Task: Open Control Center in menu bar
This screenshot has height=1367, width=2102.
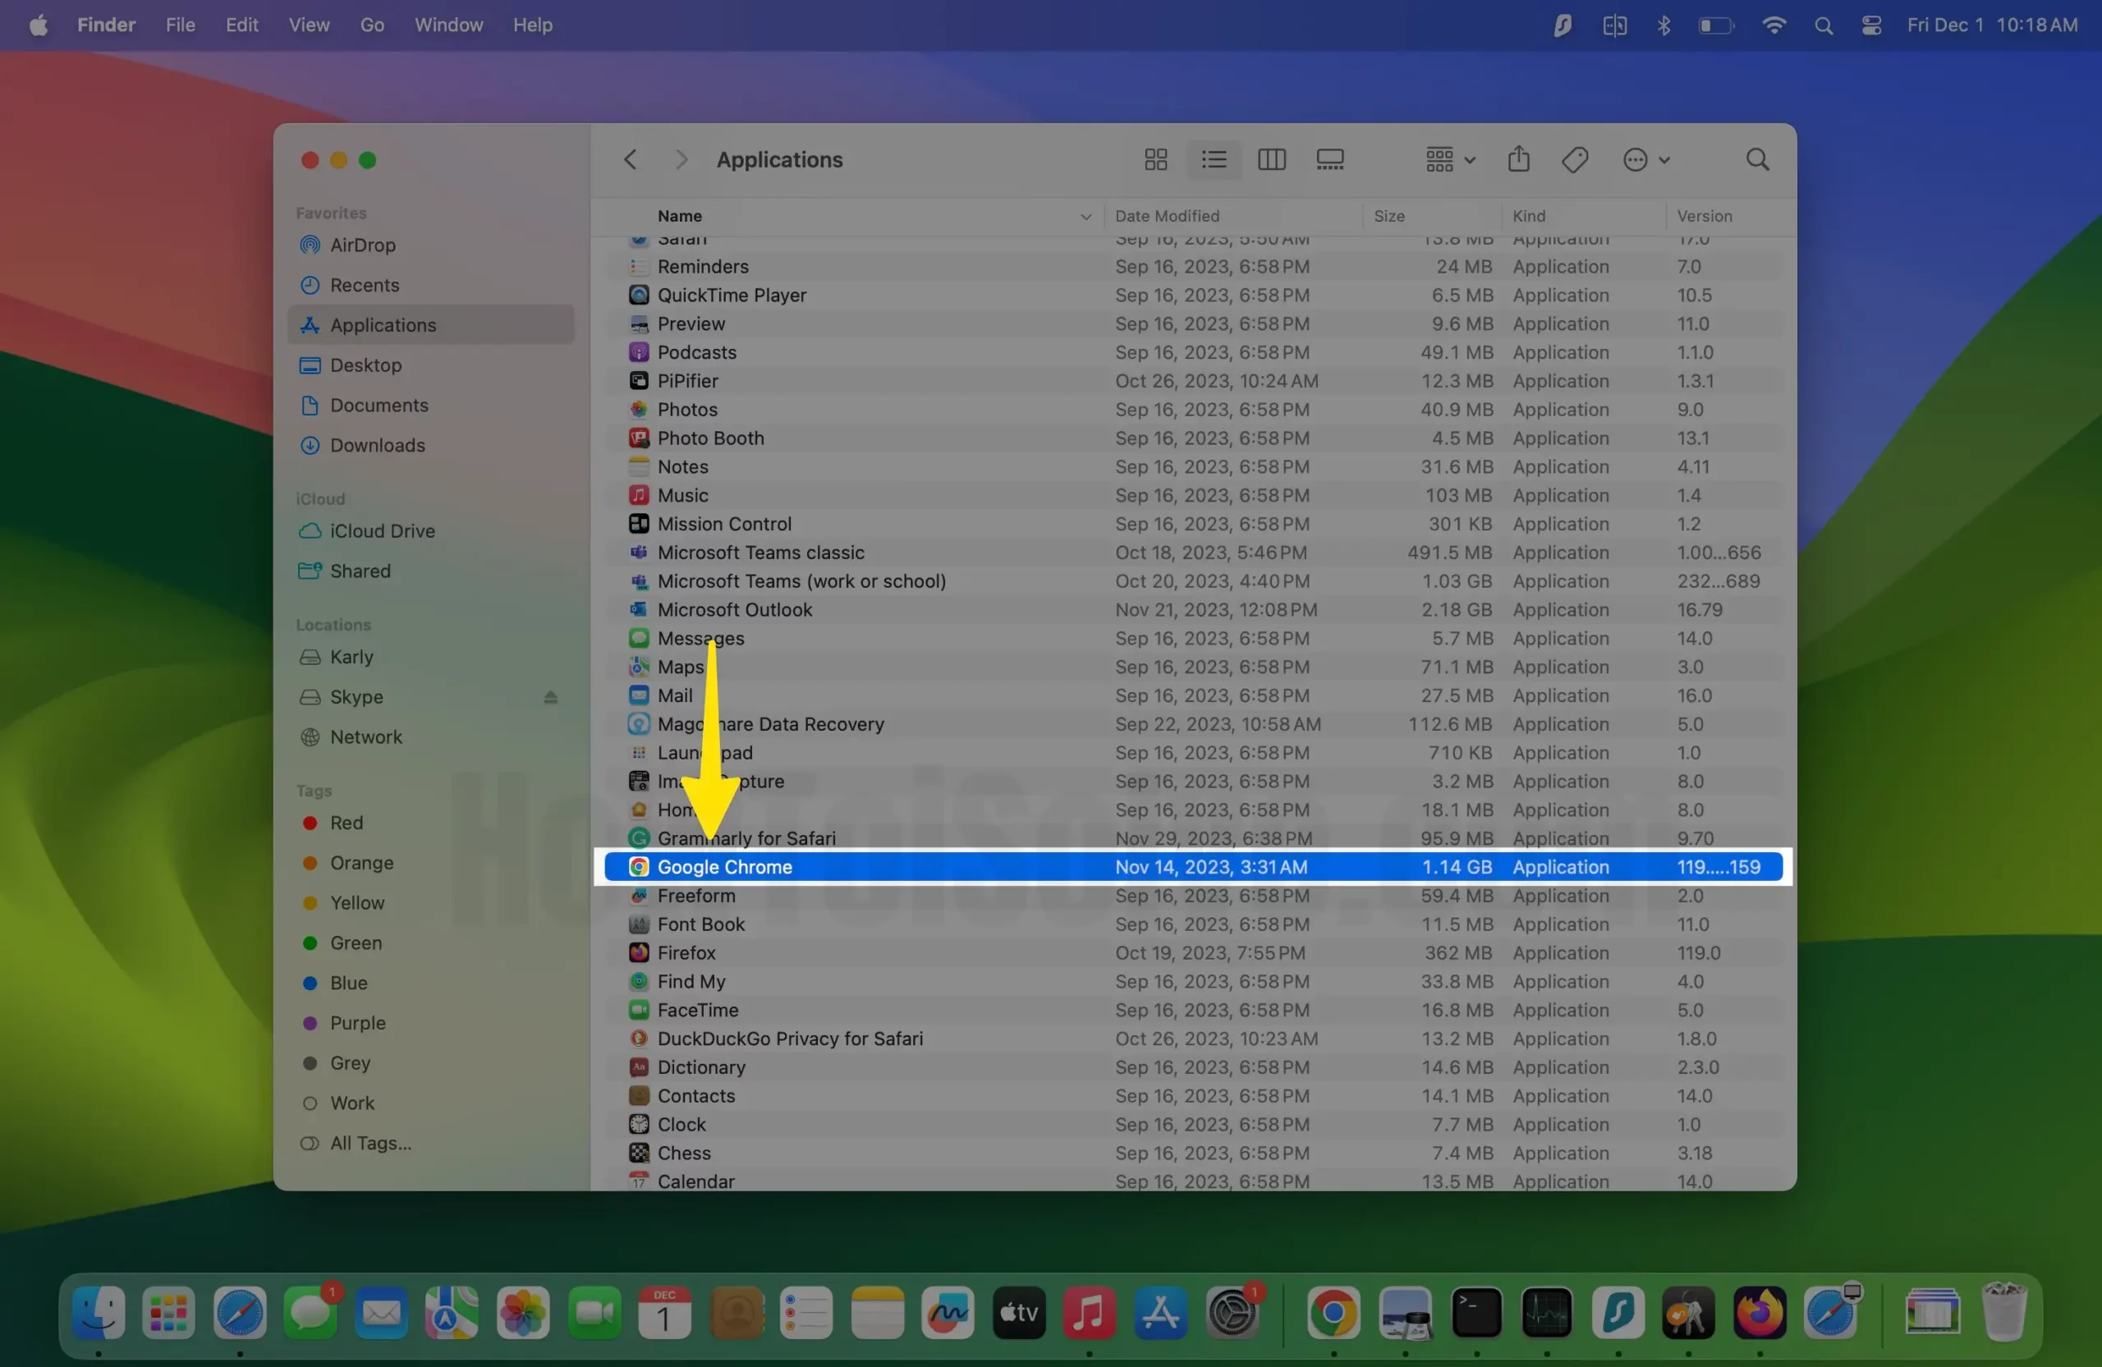Action: (1870, 25)
